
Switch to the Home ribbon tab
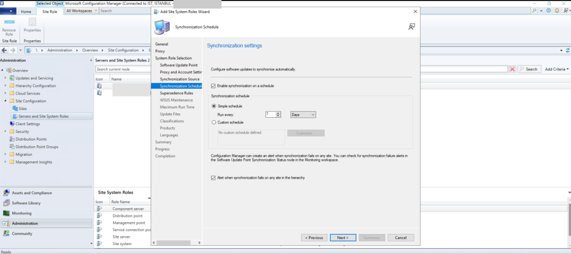(26, 11)
